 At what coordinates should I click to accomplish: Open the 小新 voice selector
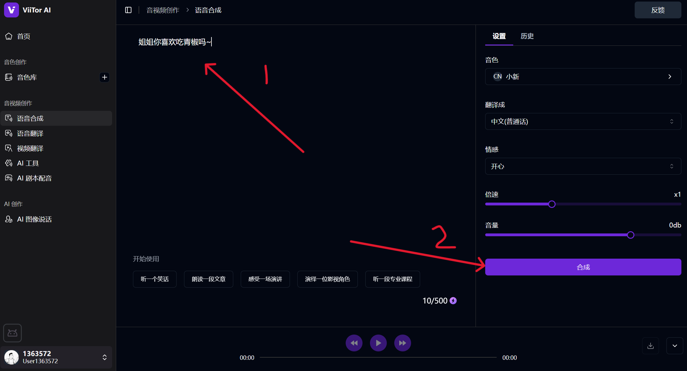tap(583, 77)
